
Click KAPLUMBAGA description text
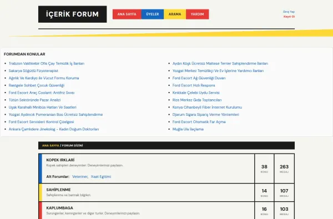(93, 213)
